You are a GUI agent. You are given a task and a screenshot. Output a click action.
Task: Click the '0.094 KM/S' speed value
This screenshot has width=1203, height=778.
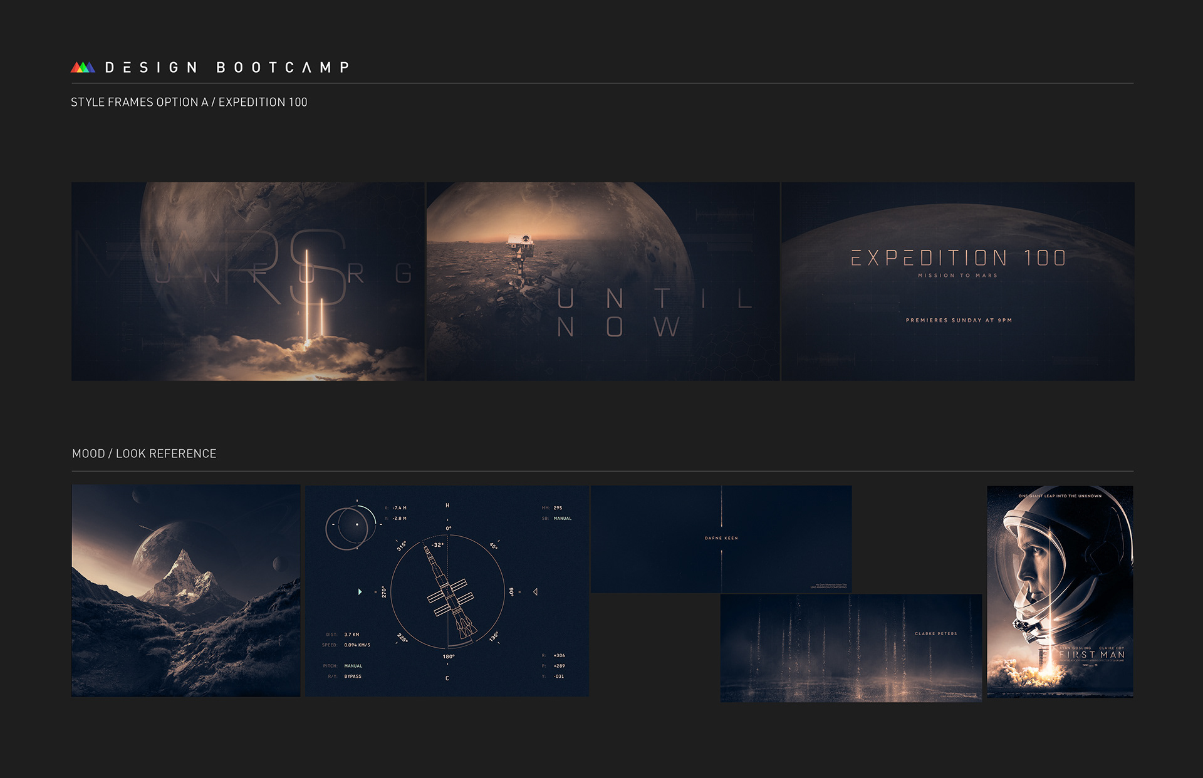tap(357, 645)
